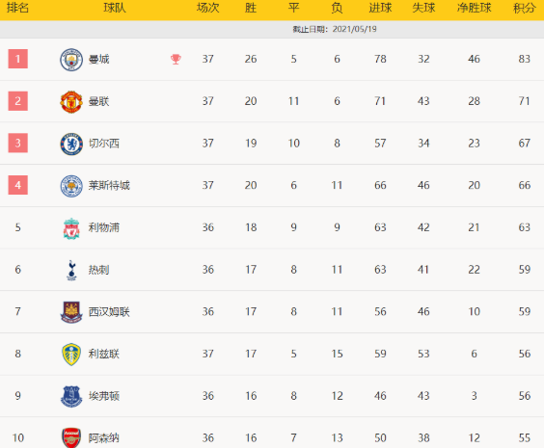Viewport: 544px width, 448px height.
Task: Open the 莱斯特城 team link
Action: pyautogui.click(x=109, y=186)
